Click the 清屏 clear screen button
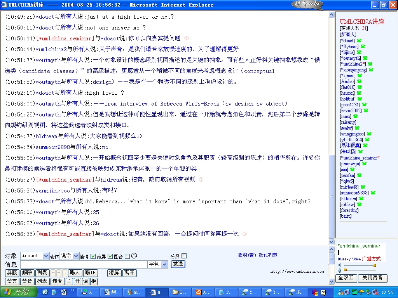The image size is (398, 298). coord(114,273)
